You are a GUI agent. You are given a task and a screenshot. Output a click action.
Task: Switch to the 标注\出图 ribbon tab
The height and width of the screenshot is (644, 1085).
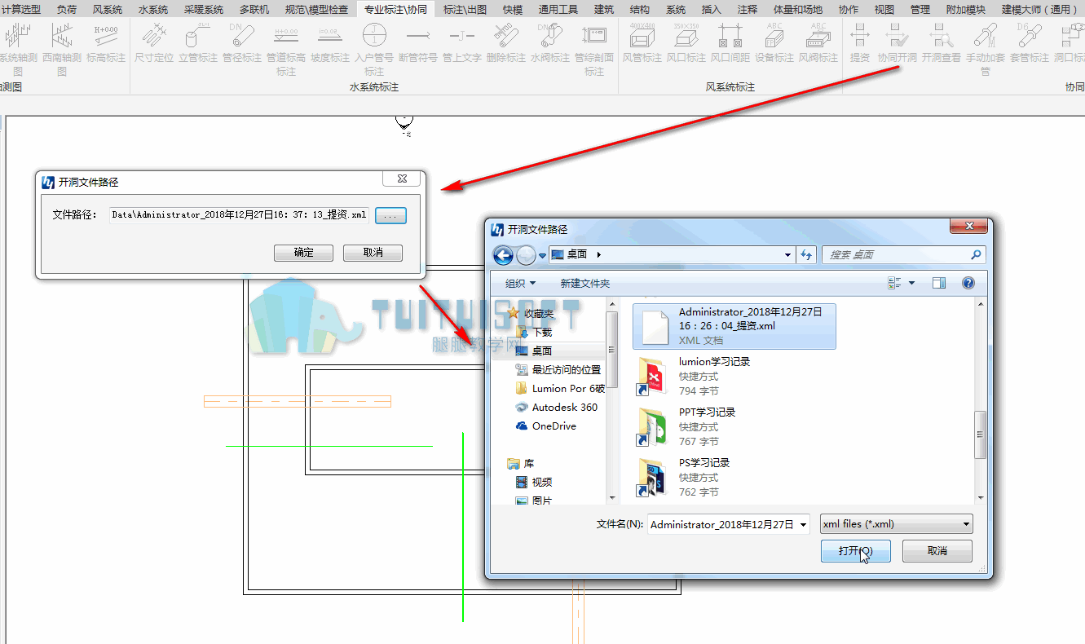pyautogui.click(x=465, y=10)
